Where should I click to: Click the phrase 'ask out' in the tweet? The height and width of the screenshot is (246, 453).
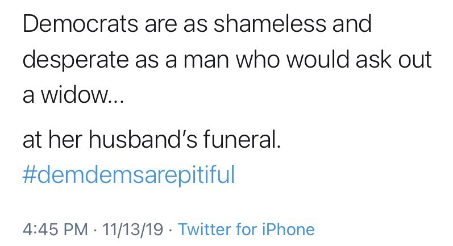393,60
